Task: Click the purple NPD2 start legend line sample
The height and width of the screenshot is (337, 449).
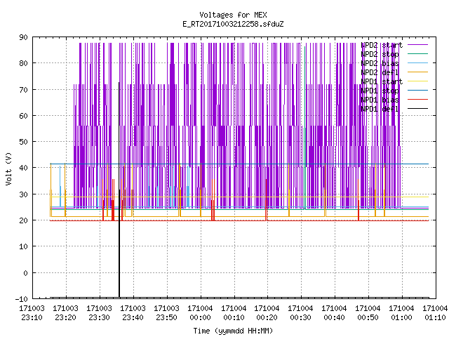Action: click(418, 45)
